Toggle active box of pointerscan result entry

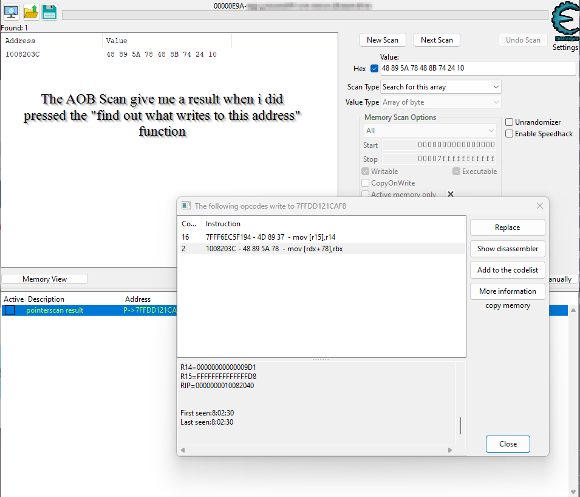(x=10, y=310)
